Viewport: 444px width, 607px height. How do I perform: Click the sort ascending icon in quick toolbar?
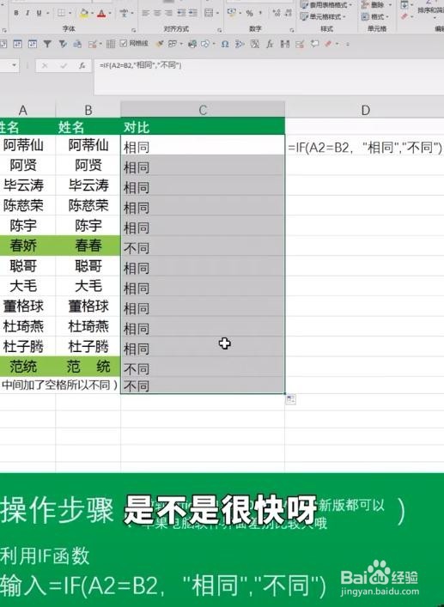coord(17,44)
